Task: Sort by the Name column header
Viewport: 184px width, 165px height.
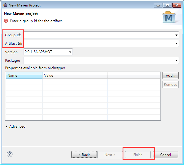Action: 24,75
